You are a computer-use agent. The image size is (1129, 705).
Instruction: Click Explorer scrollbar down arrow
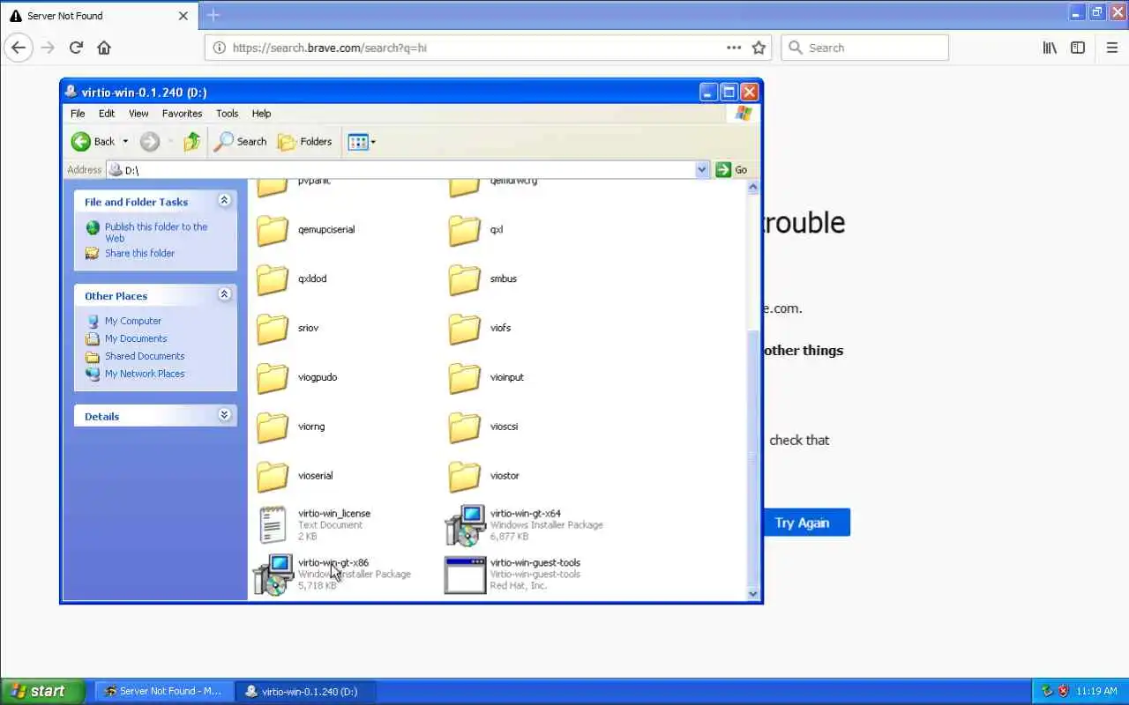[x=753, y=594]
